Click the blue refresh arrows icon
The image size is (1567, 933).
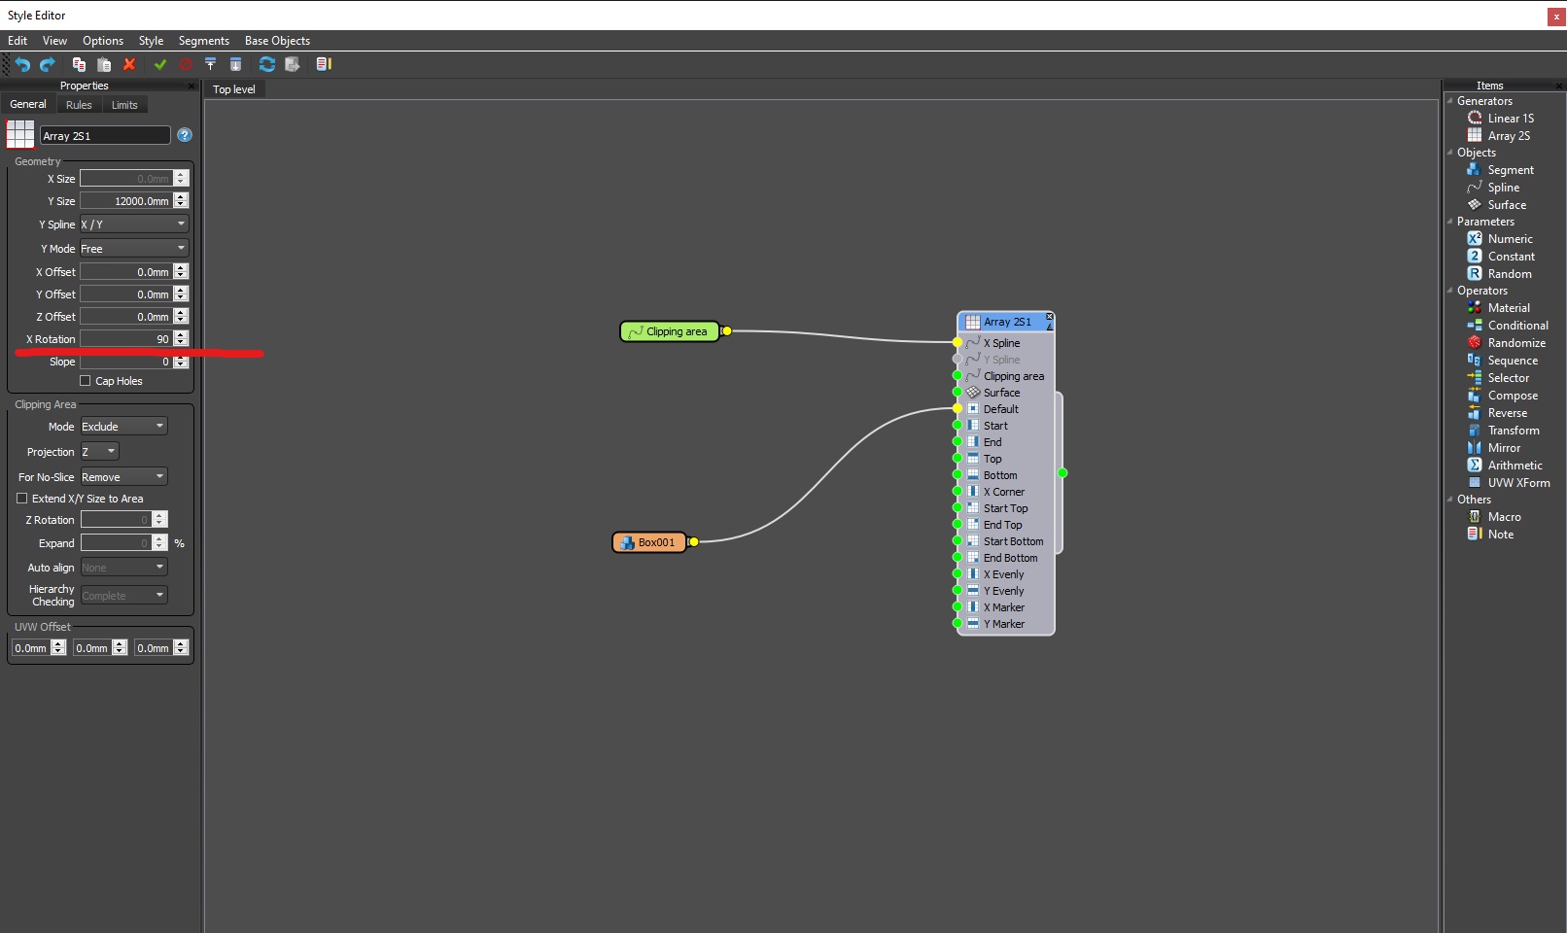[x=266, y=64]
